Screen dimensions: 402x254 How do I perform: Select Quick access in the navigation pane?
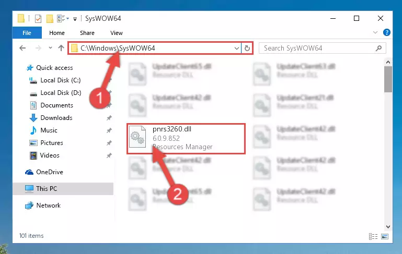click(x=50, y=68)
